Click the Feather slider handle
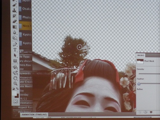The width and height of the screenshot is (160, 120). point(139,84)
